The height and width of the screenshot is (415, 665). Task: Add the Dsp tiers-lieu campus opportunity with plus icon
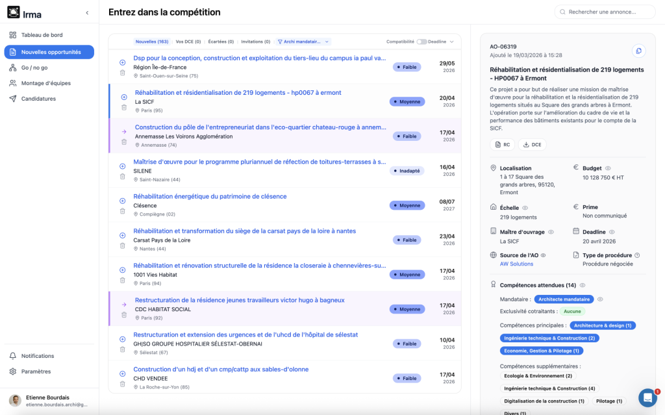[123, 62]
